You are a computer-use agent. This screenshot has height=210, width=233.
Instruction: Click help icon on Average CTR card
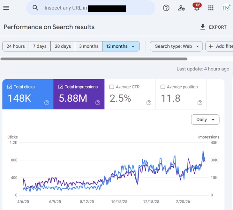pyautogui.click(x=149, y=103)
